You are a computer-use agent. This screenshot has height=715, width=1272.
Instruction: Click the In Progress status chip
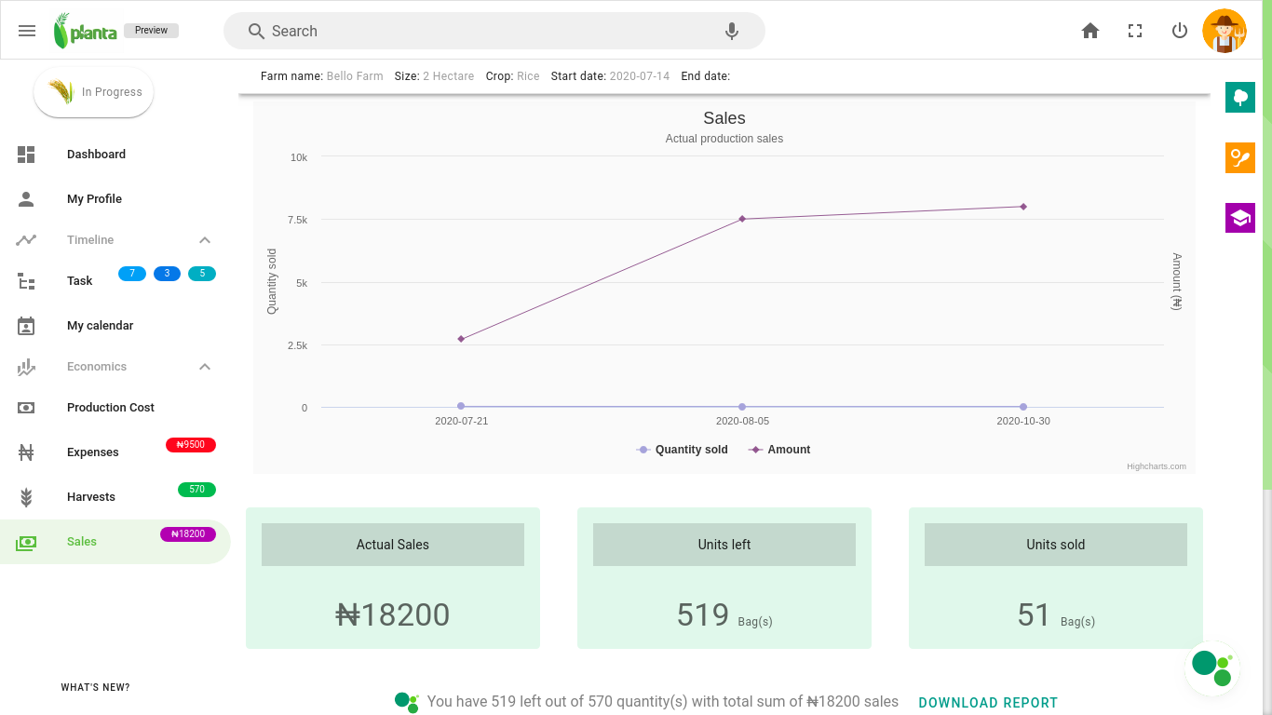coord(94,92)
